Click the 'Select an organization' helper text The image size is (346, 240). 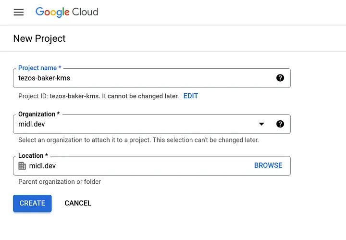point(138,140)
